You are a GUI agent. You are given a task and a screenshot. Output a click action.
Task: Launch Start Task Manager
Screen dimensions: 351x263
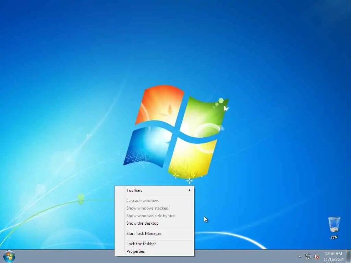pos(155,234)
